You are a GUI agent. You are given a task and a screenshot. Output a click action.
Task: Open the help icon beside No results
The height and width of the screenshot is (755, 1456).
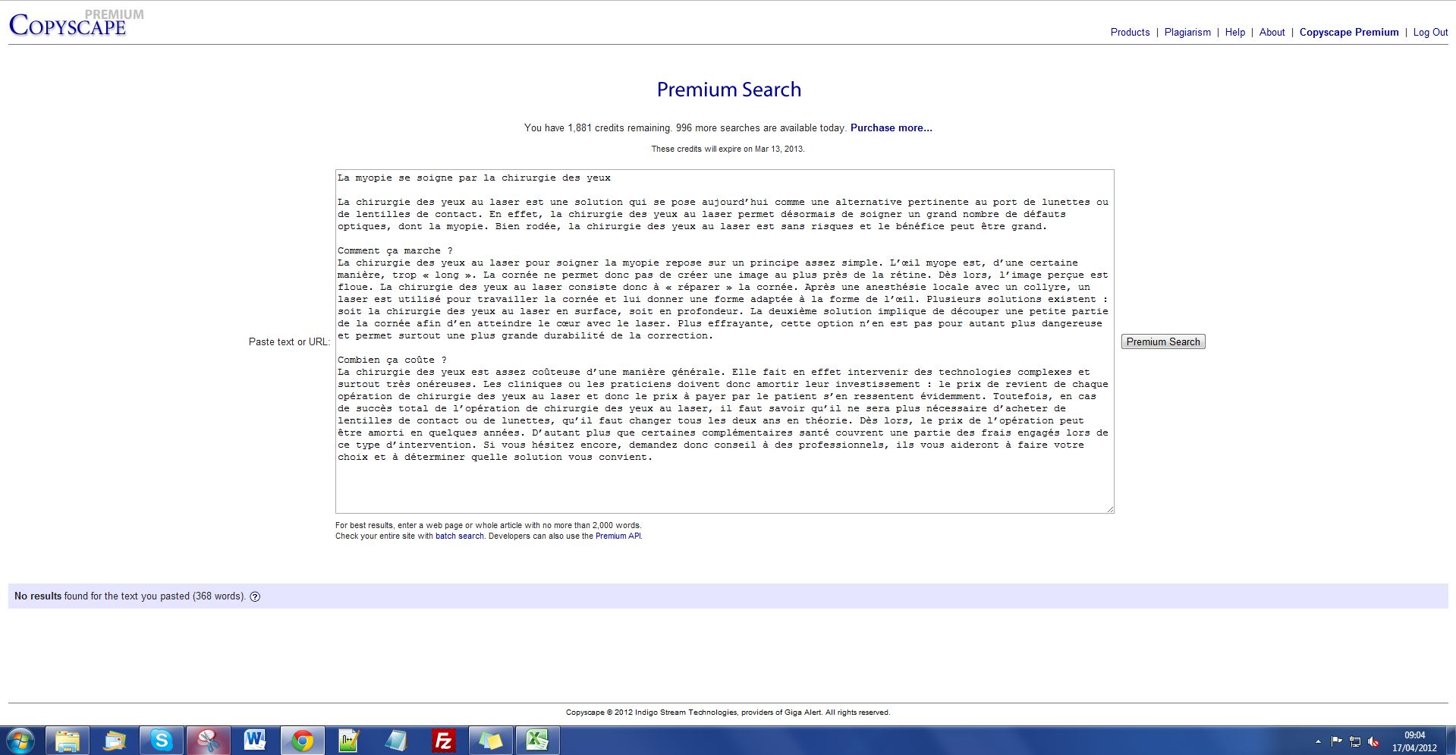coord(255,596)
